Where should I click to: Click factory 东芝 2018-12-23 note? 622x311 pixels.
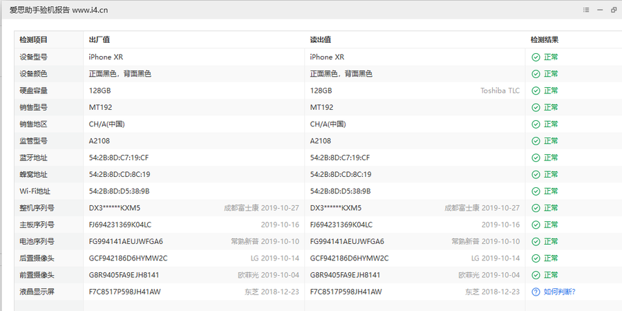(x=272, y=292)
